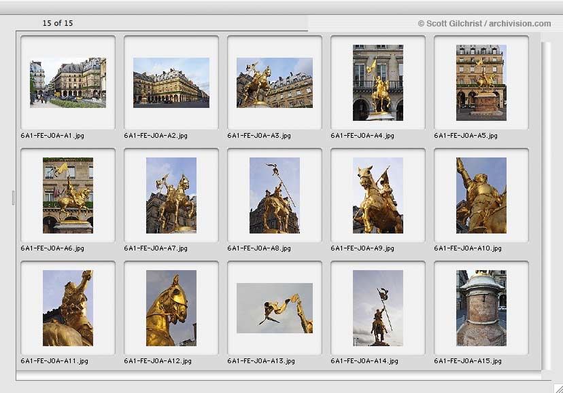Click the file name 6A1-FE-JOA-A13.jpg

(261, 360)
